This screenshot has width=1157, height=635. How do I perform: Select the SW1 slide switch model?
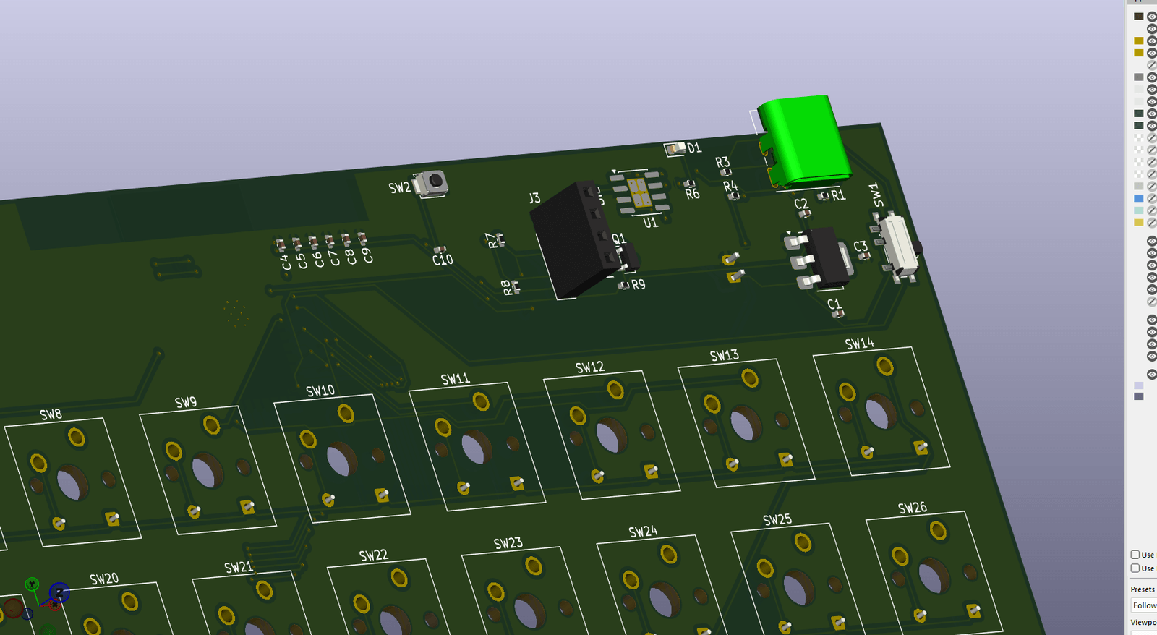click(x=898, y=246)
